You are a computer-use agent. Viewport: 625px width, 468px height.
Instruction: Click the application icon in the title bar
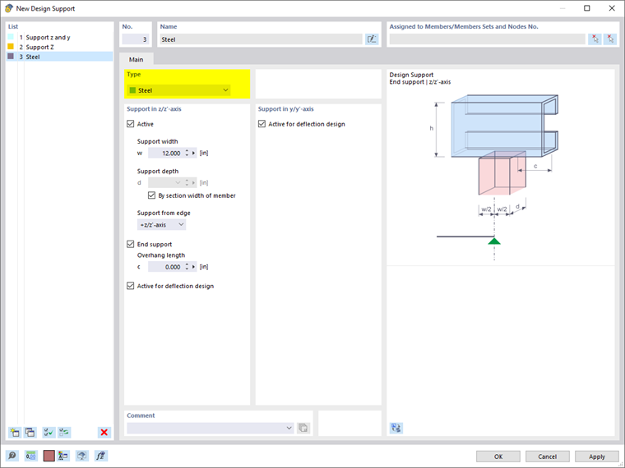pyautogui.click(x=8, y=8)
